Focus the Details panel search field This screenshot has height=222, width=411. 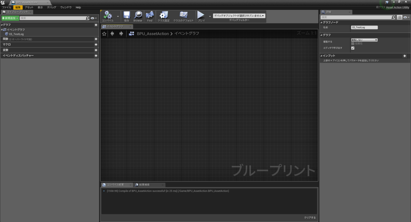click(x=356, y=17)
